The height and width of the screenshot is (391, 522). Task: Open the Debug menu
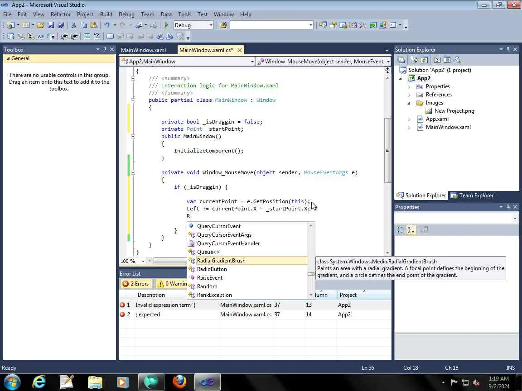pos(126,14)
